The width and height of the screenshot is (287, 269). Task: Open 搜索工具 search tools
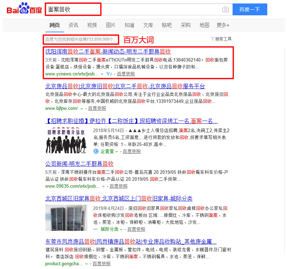tap(223, 39)
